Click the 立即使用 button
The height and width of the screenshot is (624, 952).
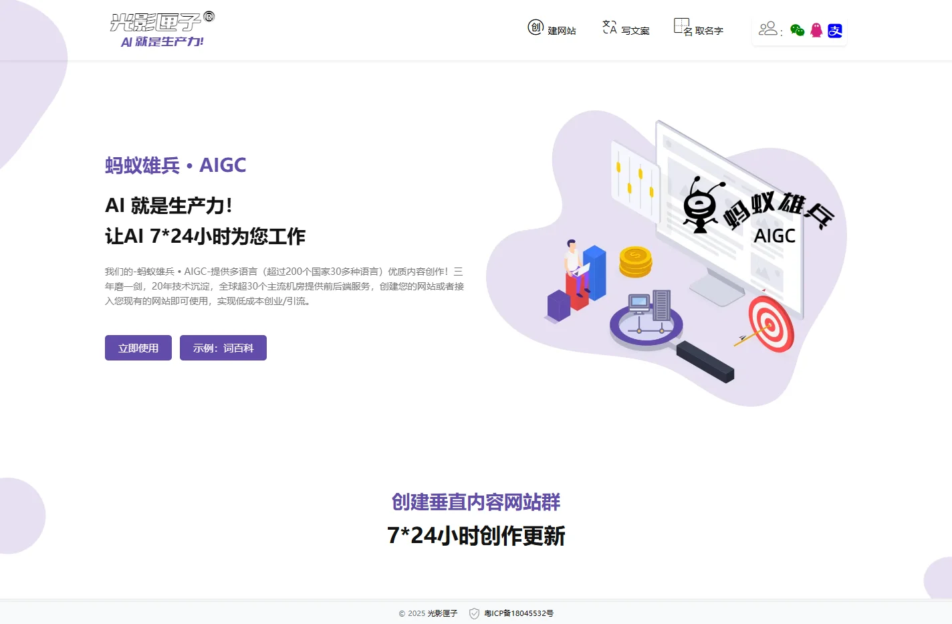coord(138,348)
